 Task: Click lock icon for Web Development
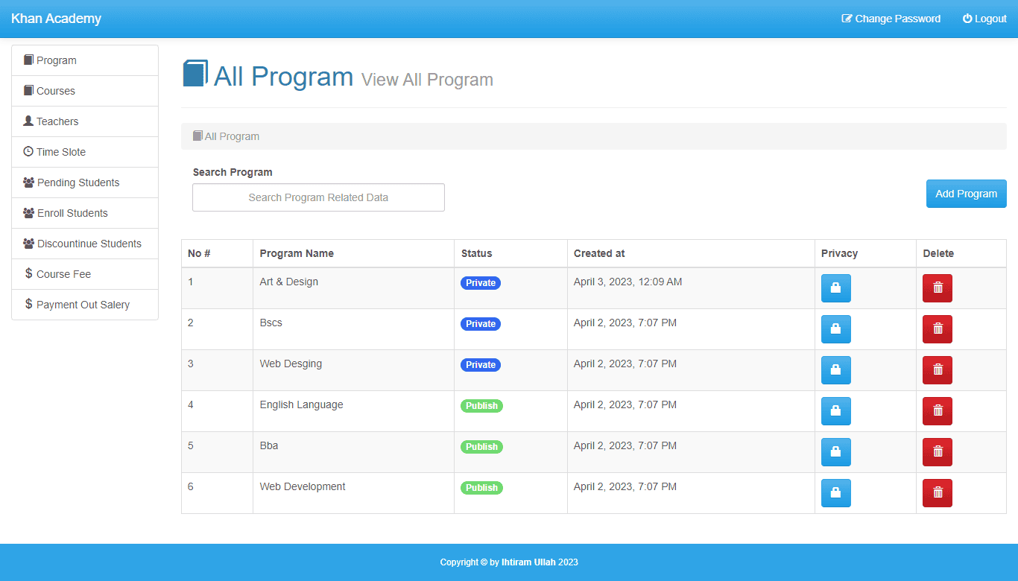tap(835, 493)
